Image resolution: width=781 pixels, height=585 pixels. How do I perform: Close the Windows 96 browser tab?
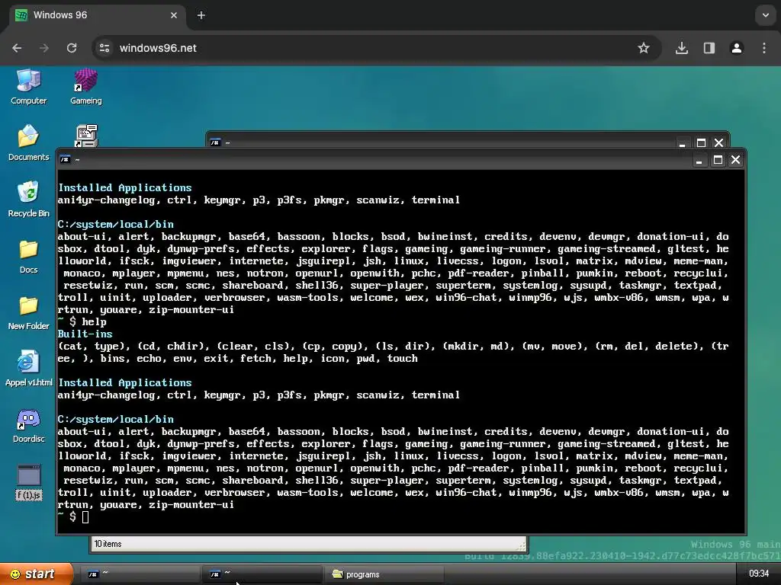pos(174,15)
